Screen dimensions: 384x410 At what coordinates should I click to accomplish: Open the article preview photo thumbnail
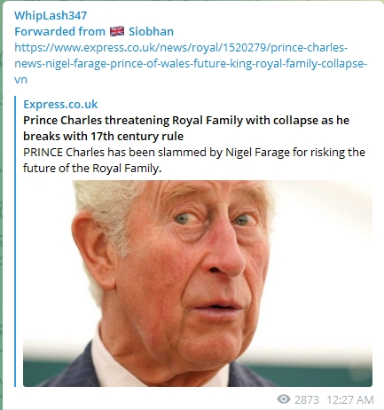198,283
